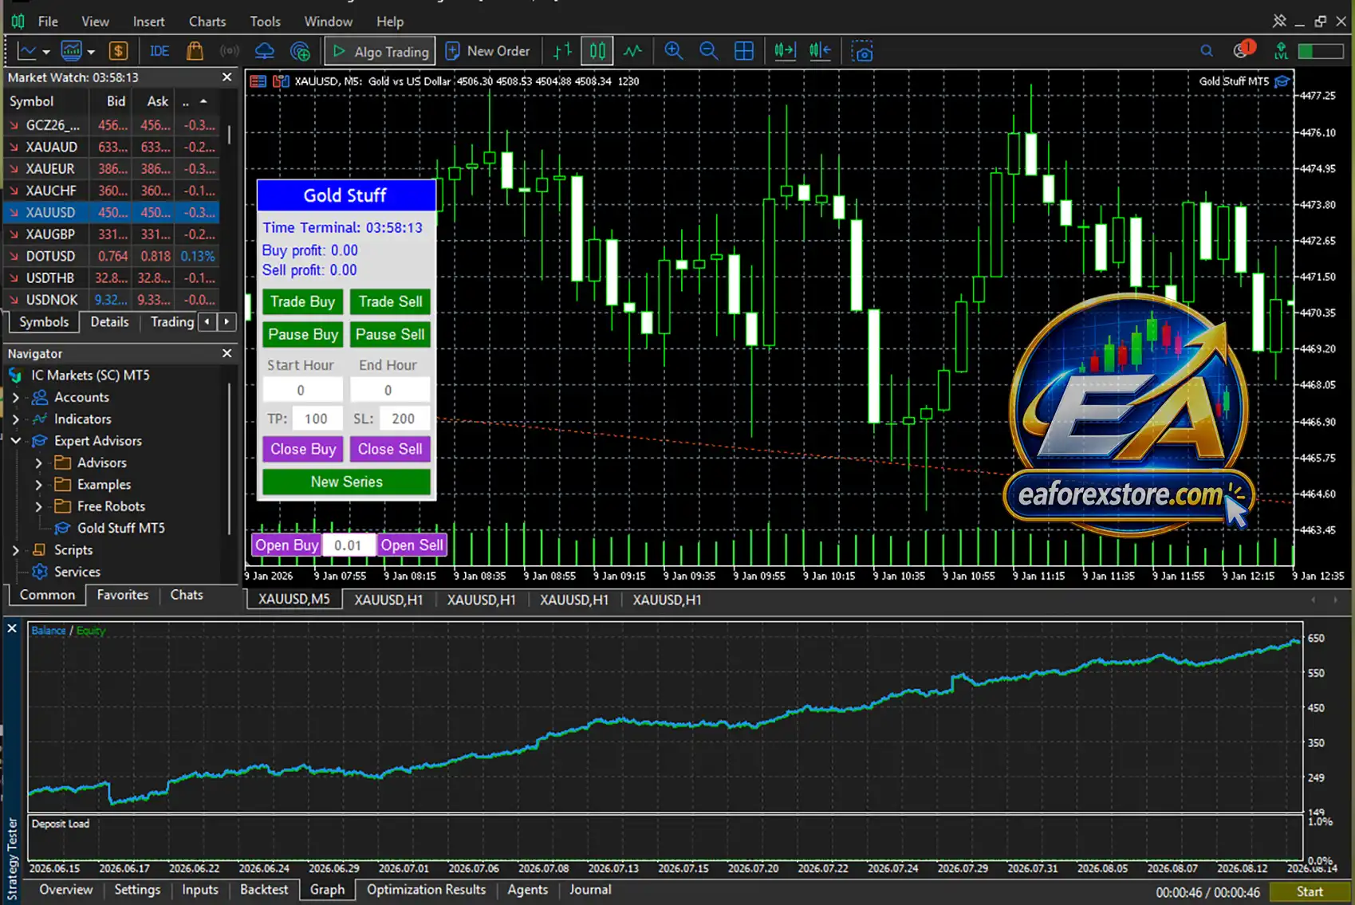This screenshot has width=1355, height=905.
Task: Expand the Indicators node in Navigator
Action: 15,419
